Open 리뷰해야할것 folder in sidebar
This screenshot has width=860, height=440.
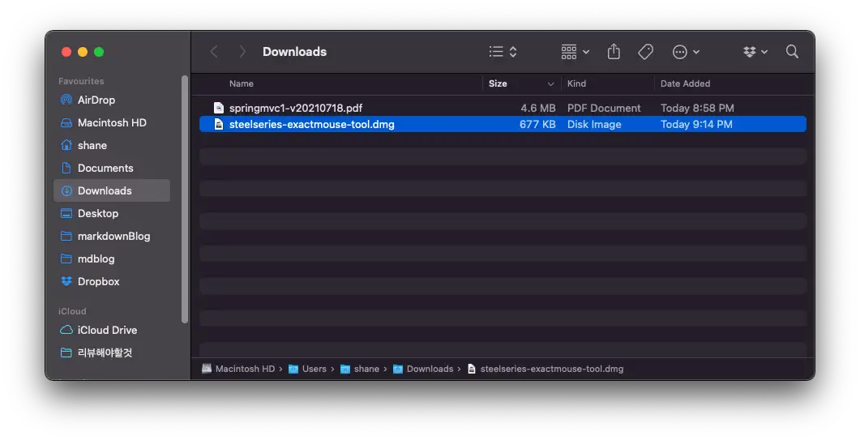pos(112,352)
